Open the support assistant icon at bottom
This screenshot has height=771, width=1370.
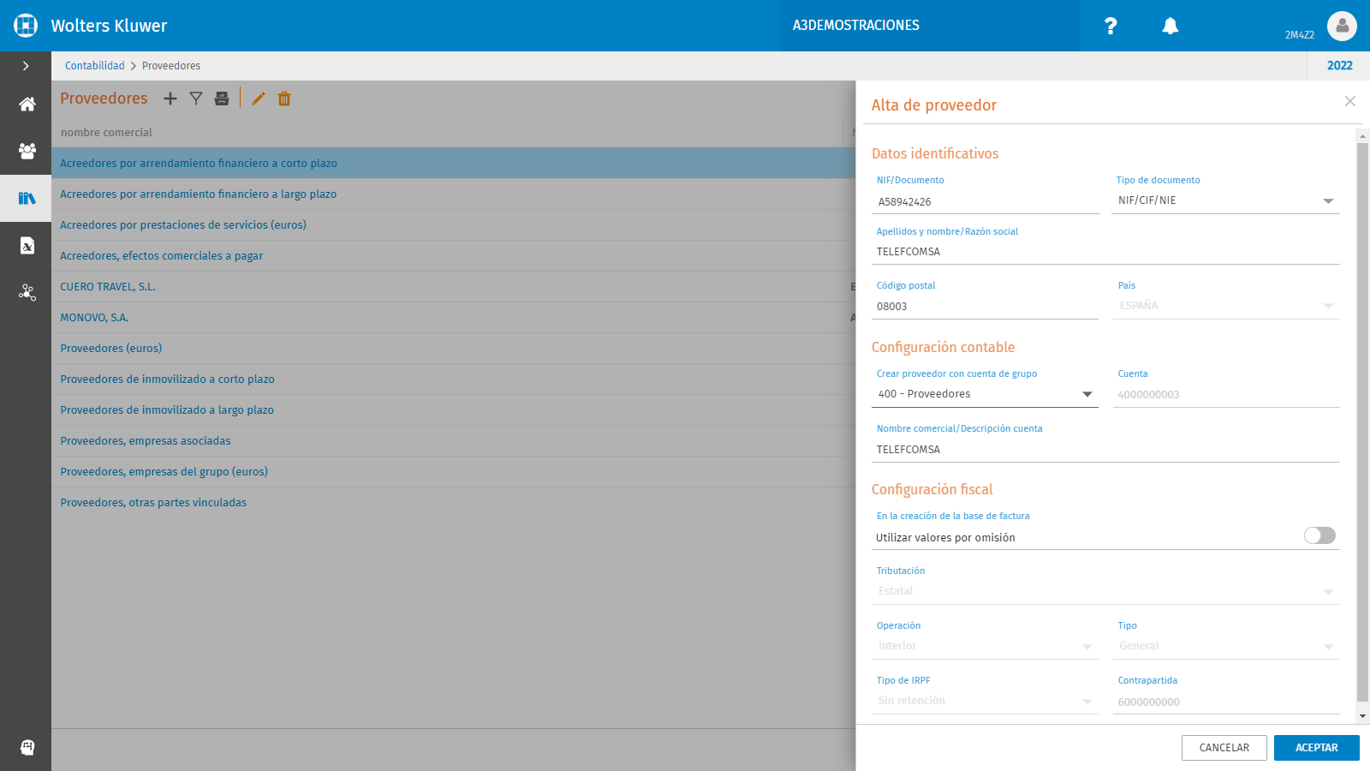coord(27,747)
